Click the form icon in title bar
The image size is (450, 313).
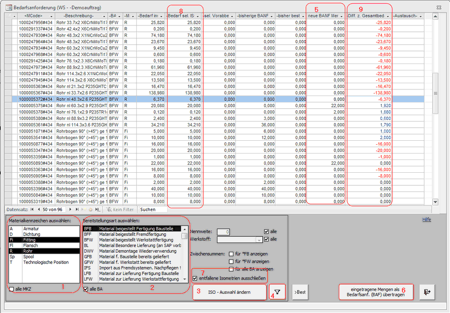(5, 5)
